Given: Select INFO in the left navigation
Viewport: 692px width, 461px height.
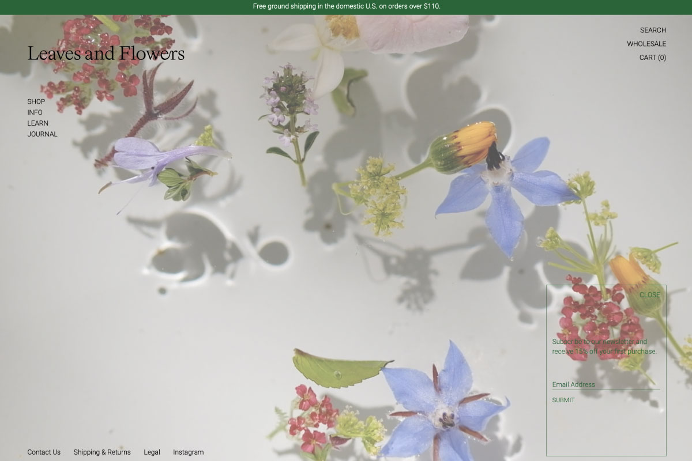Looking at the screenshot, I should tap(35, 112).
